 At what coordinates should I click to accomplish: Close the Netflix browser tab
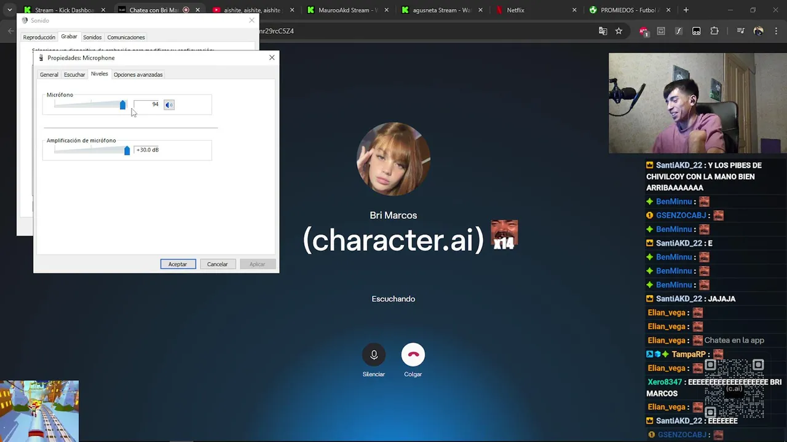[x=574, y=10]
